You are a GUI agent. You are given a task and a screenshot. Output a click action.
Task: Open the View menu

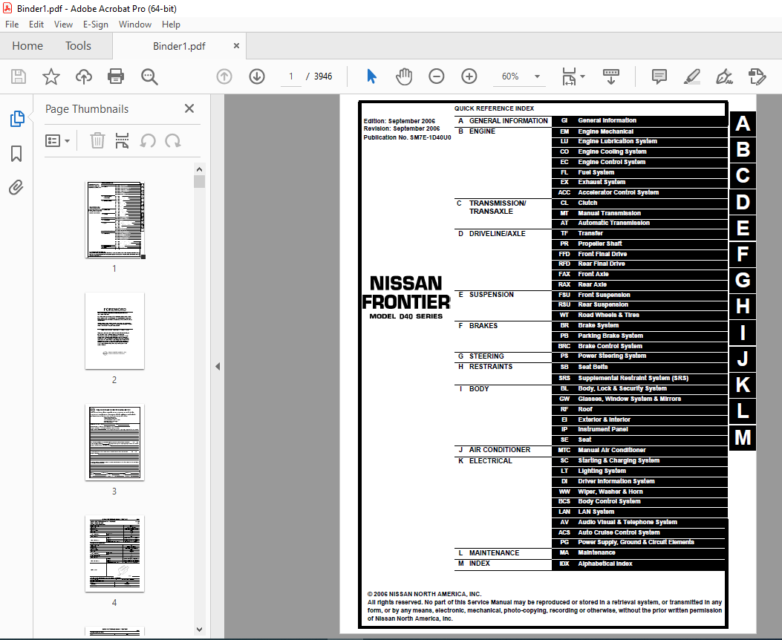point(63,25)
